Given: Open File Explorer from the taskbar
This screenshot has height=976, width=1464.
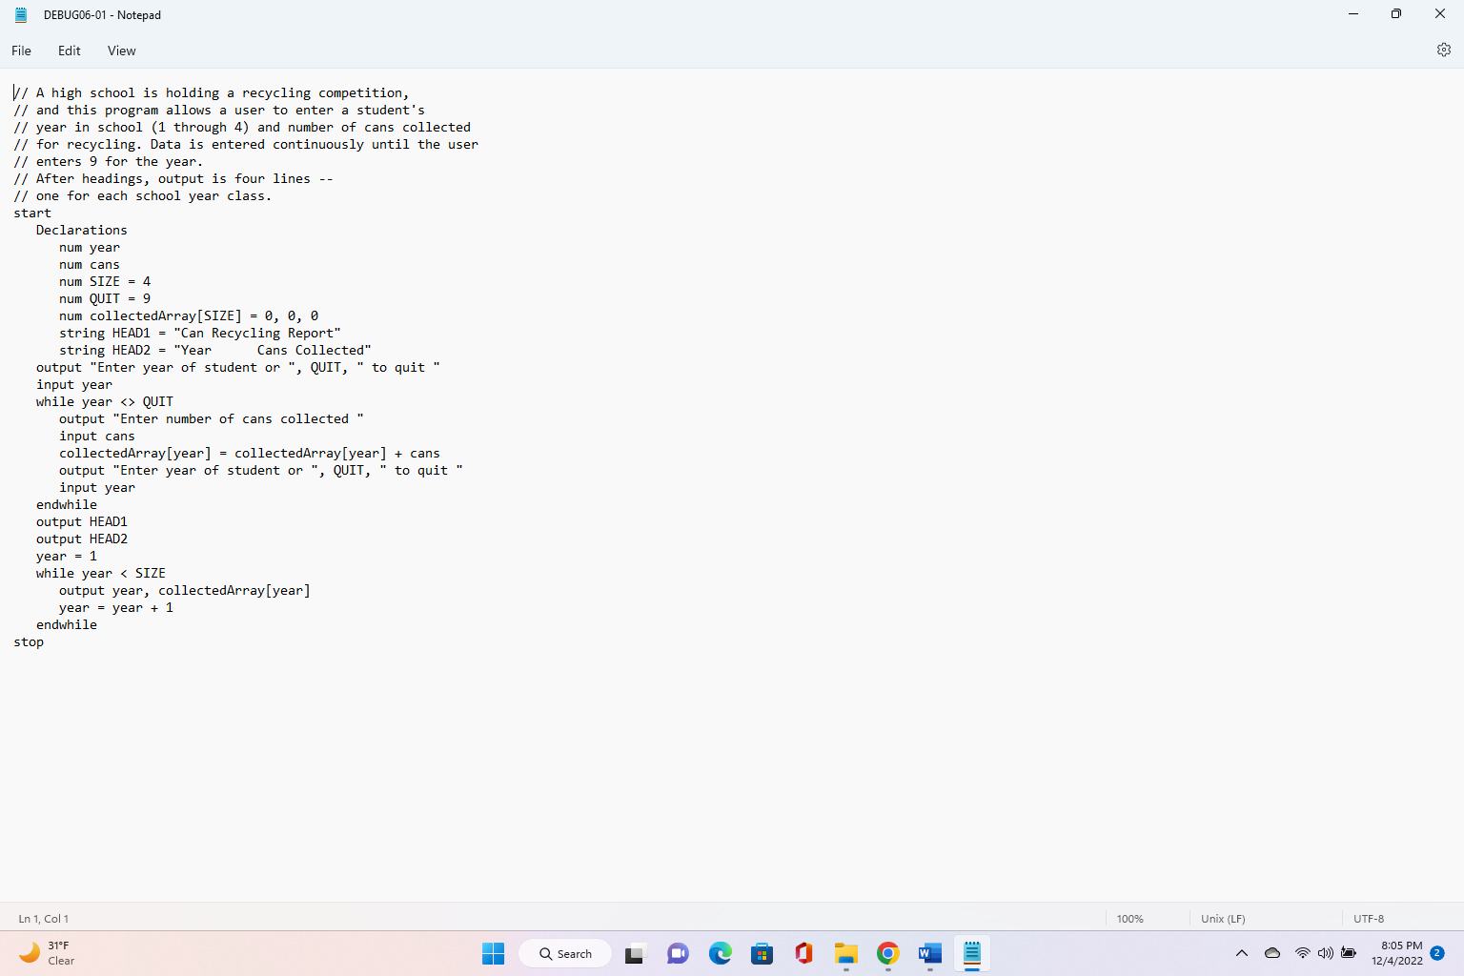Looking at the screenshot, I should [845, 953].
